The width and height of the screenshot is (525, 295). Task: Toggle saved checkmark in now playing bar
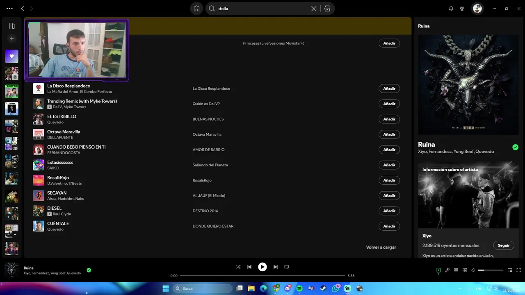click(89, 270)
